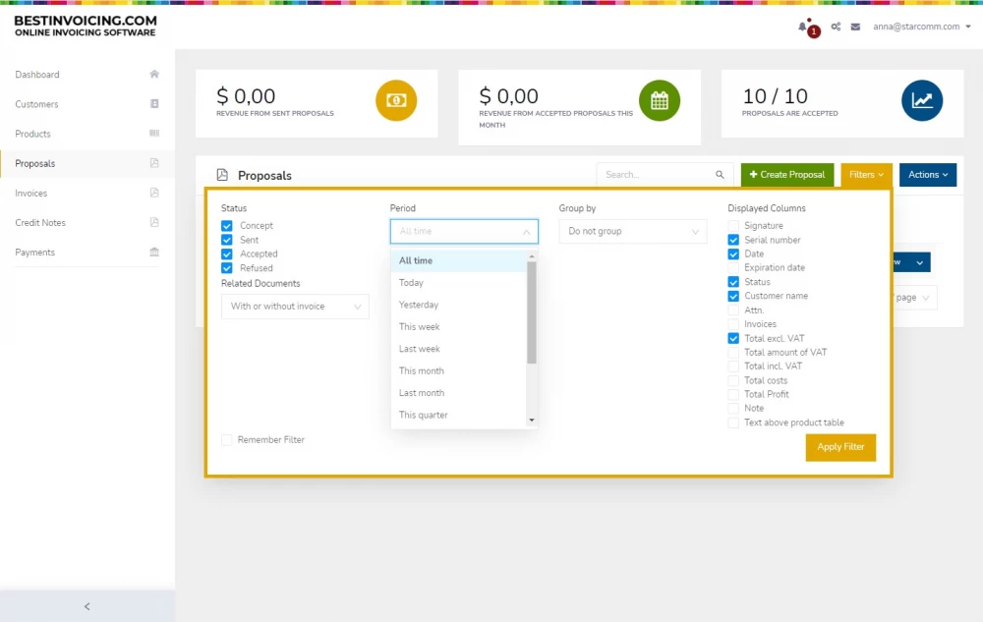Select "This week" from Period list
The image size is (983, 622).
[420, 327]
